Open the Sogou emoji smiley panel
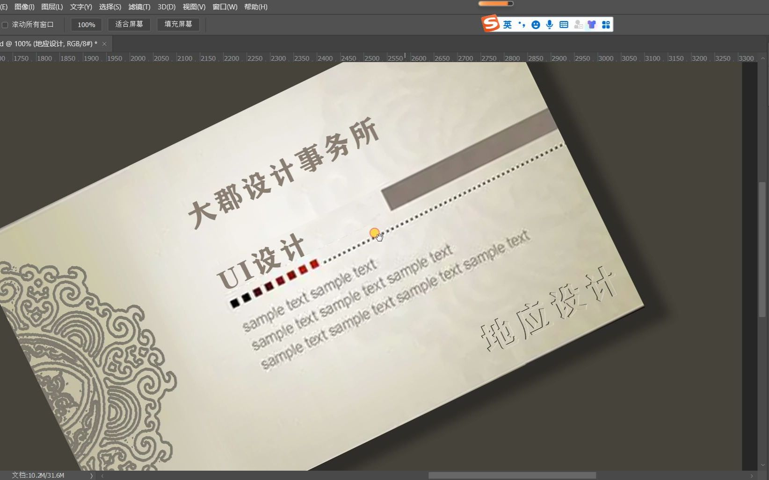This screenshot has height=480, width=769. 536,25
